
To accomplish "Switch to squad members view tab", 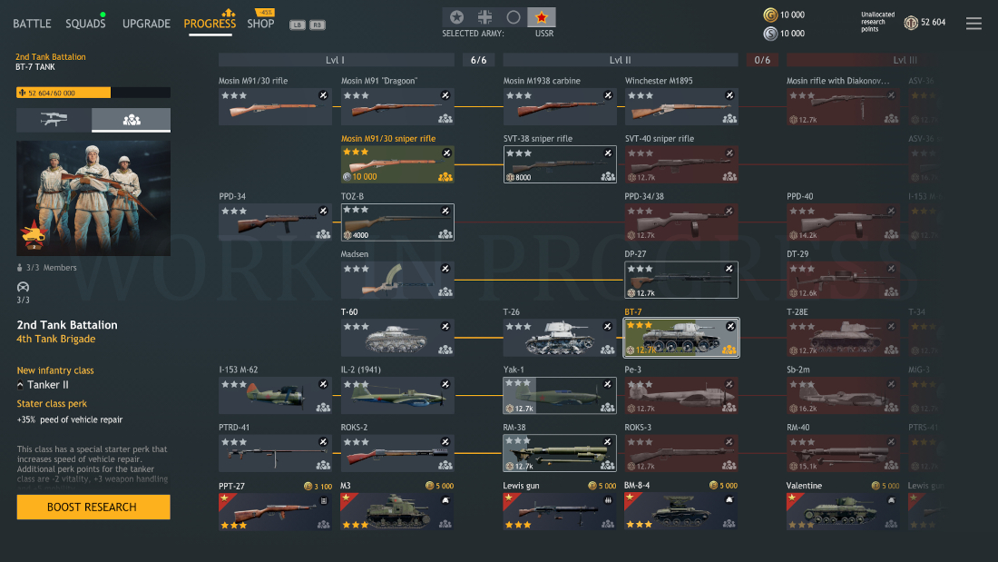I will [132, 120].
